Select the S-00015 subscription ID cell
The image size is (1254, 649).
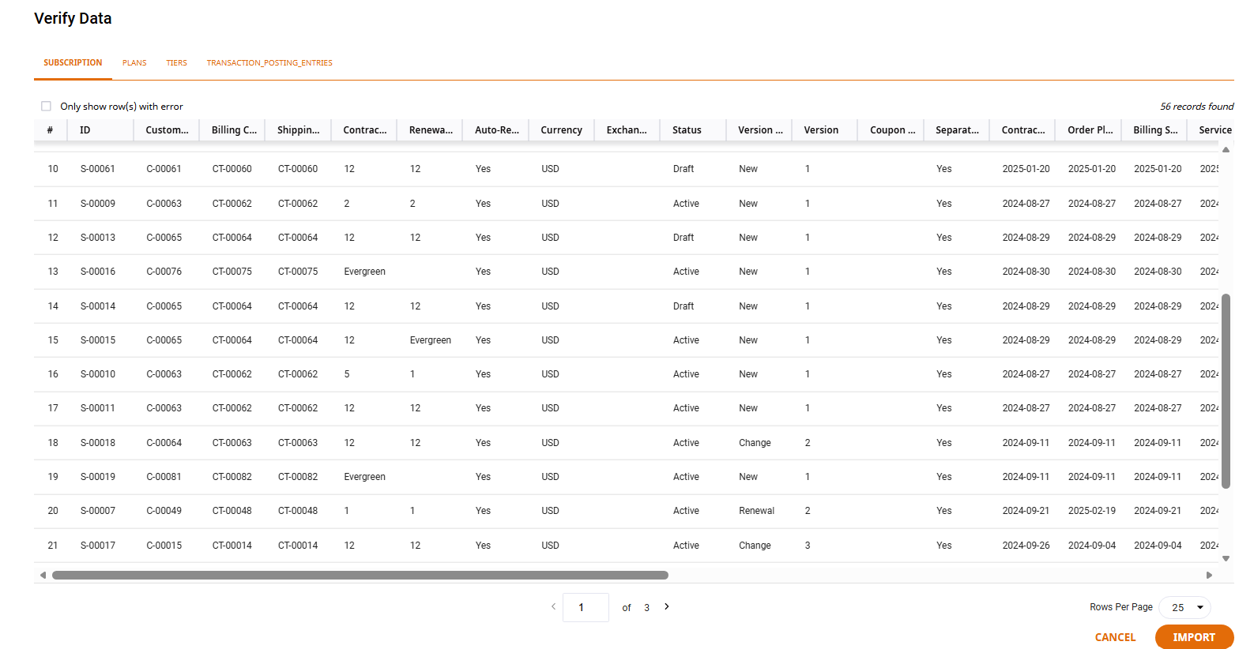click(x=98, y=340)
